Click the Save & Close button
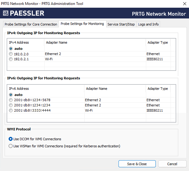This screenshot has width=189, height=171. [137, 164]
